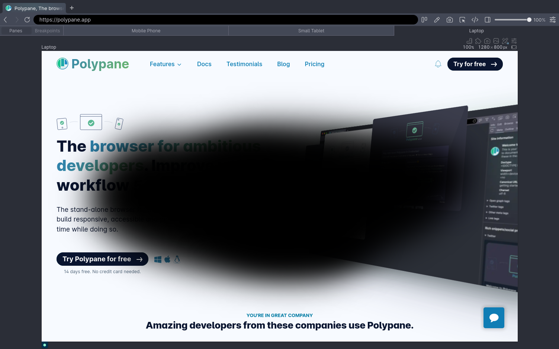Open the Pricing link

315,64
